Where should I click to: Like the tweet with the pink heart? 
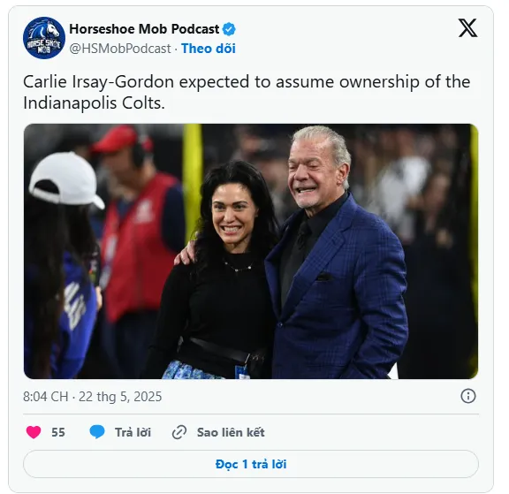click(x=34, y=432)
